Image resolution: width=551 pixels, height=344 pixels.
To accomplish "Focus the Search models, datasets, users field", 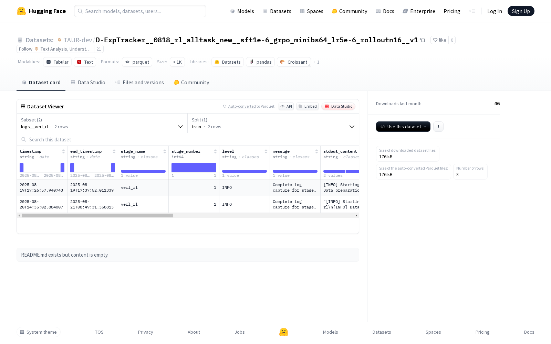I will pyautogui.click(x=140, y=11).
